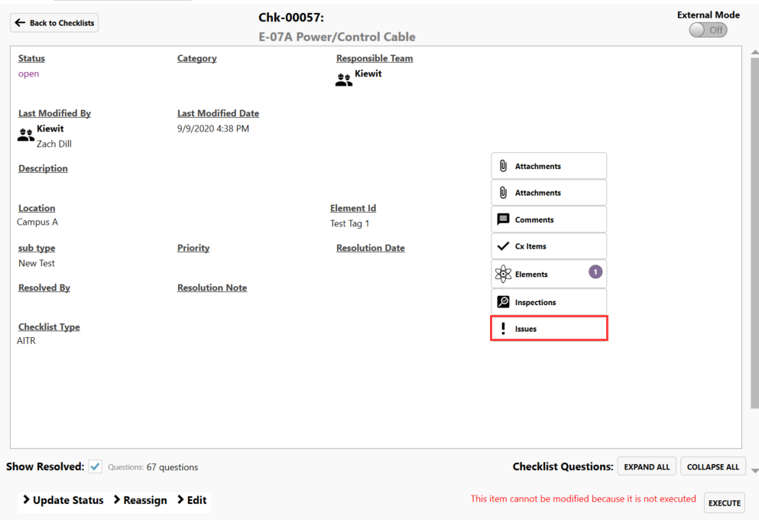Expand the Reassign option
This screenshot has width=759, height=520.
(x=140, y=500)
